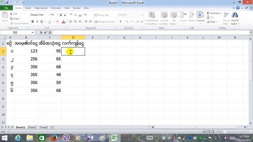Toggle Wrap Text

pos(102,15)
